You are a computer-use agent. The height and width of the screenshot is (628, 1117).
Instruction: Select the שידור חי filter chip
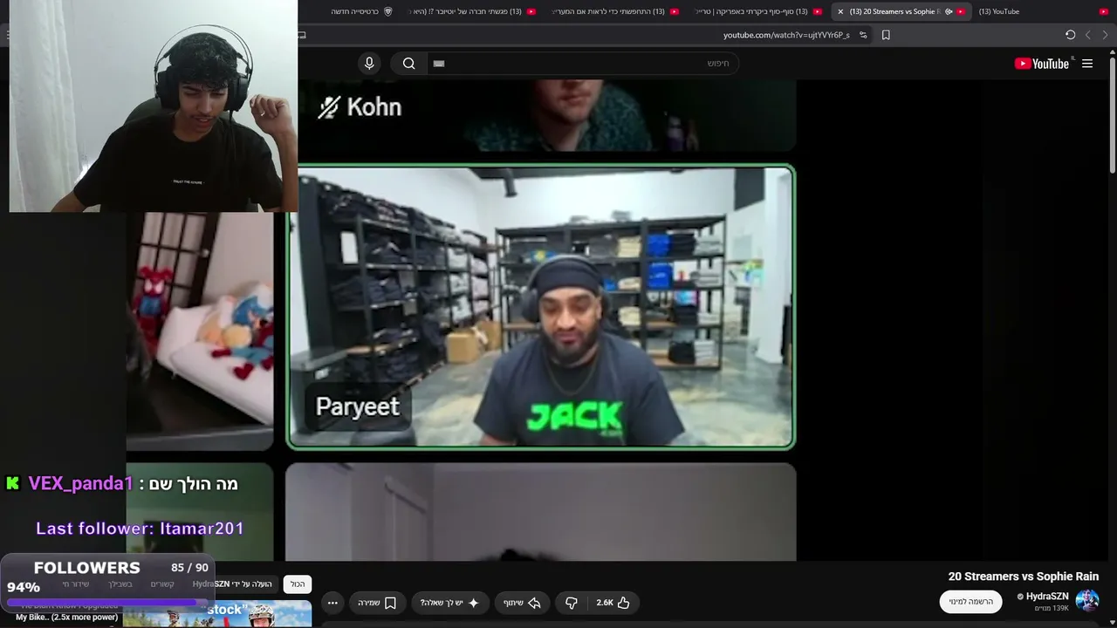(76, 584)
